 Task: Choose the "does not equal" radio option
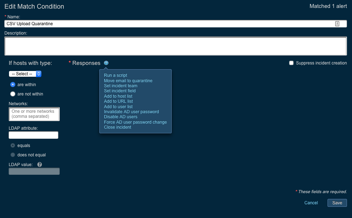click(13, 155)
